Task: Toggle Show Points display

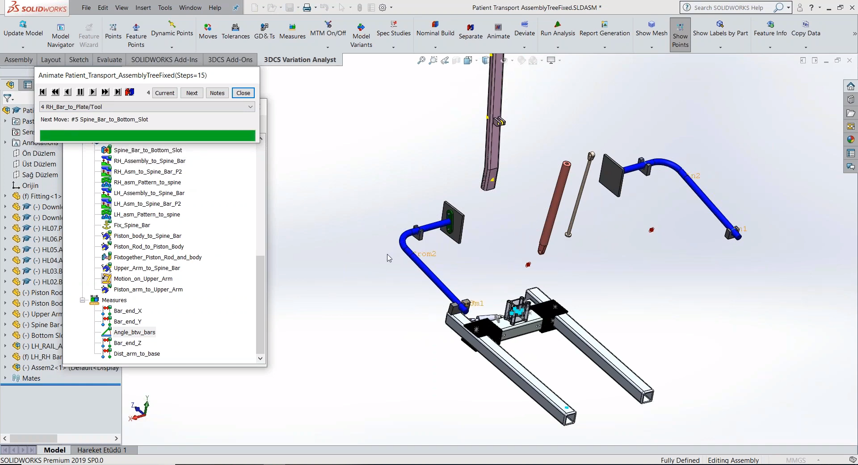Action: pos(680,34)
